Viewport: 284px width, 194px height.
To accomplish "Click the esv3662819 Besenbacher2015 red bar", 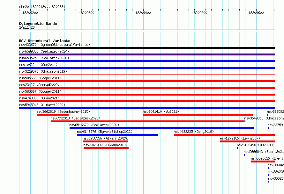I will point(53,115).
